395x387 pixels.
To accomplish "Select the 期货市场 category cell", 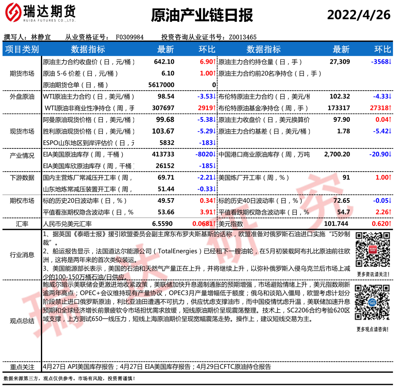I will (x=22, y=73).
